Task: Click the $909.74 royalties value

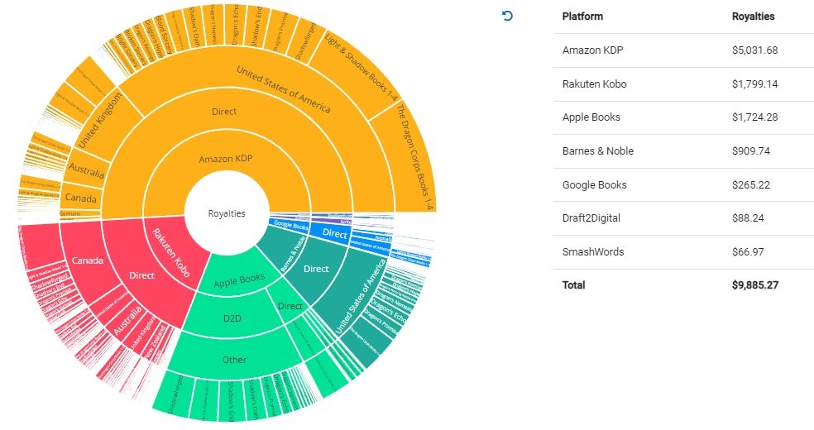Action: (x=751, y=151)
